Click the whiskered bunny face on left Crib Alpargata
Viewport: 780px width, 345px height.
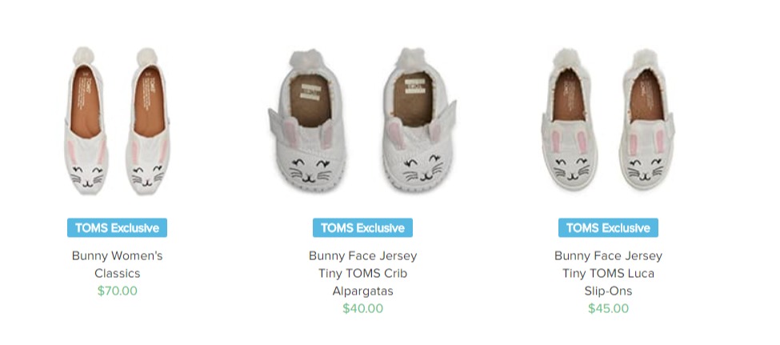click(310, 170)
